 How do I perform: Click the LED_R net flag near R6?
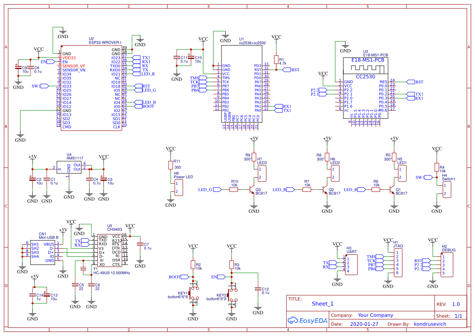pos(361,190)
